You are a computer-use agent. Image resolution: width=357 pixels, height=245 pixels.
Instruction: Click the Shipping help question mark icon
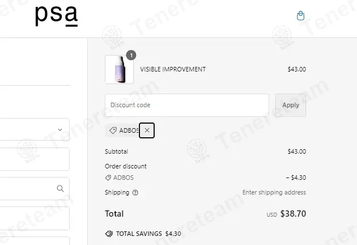(x=135, y=193)
